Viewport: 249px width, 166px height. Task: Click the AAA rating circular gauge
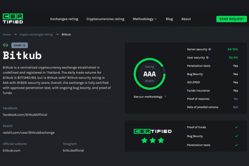point(149,74)
